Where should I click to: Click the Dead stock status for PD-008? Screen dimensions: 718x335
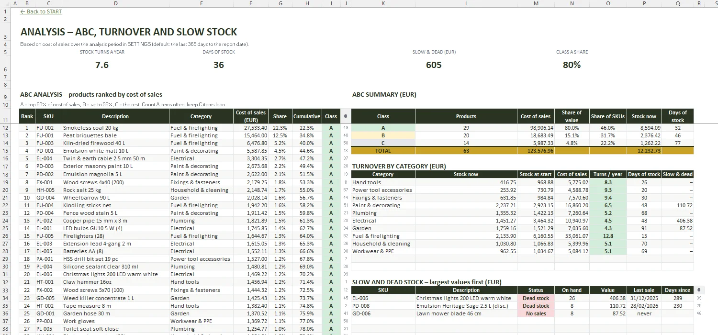[x=536, y=306]
